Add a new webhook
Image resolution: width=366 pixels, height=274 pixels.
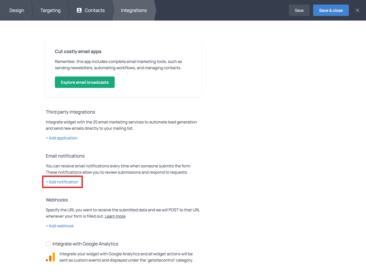click(60, 226)
